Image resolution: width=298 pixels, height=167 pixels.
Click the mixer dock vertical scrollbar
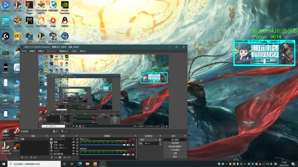(x=136, y=148)
